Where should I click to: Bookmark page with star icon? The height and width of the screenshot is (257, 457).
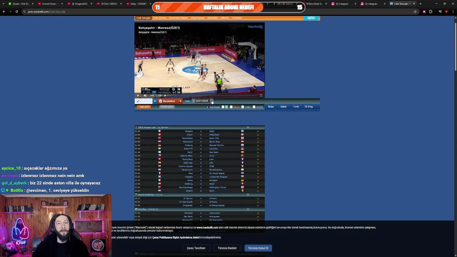(415, 11)
